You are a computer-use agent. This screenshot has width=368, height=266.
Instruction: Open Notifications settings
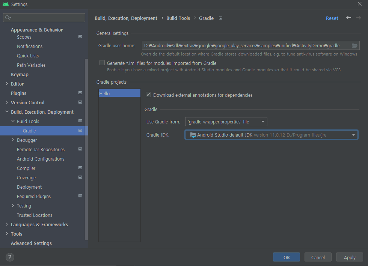(30, 46)
